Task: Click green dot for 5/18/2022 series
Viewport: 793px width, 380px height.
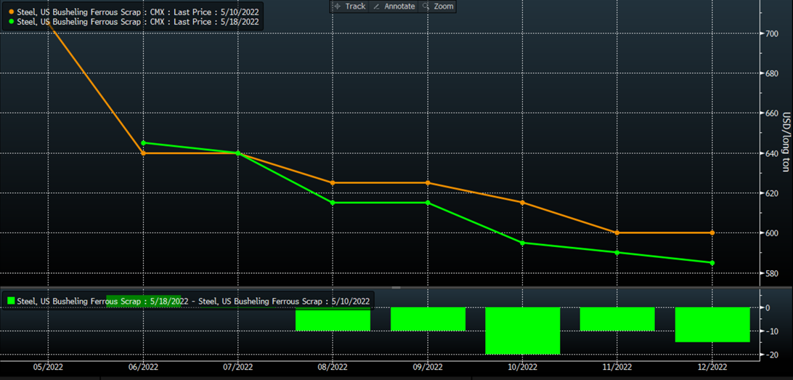Action: (x=10, y=22)
